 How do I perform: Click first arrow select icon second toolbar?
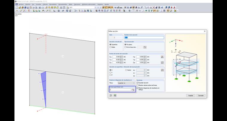(x=17, y=11)
